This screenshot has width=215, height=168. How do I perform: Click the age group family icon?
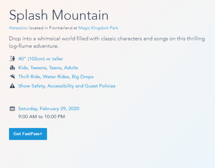click(12, 68)
